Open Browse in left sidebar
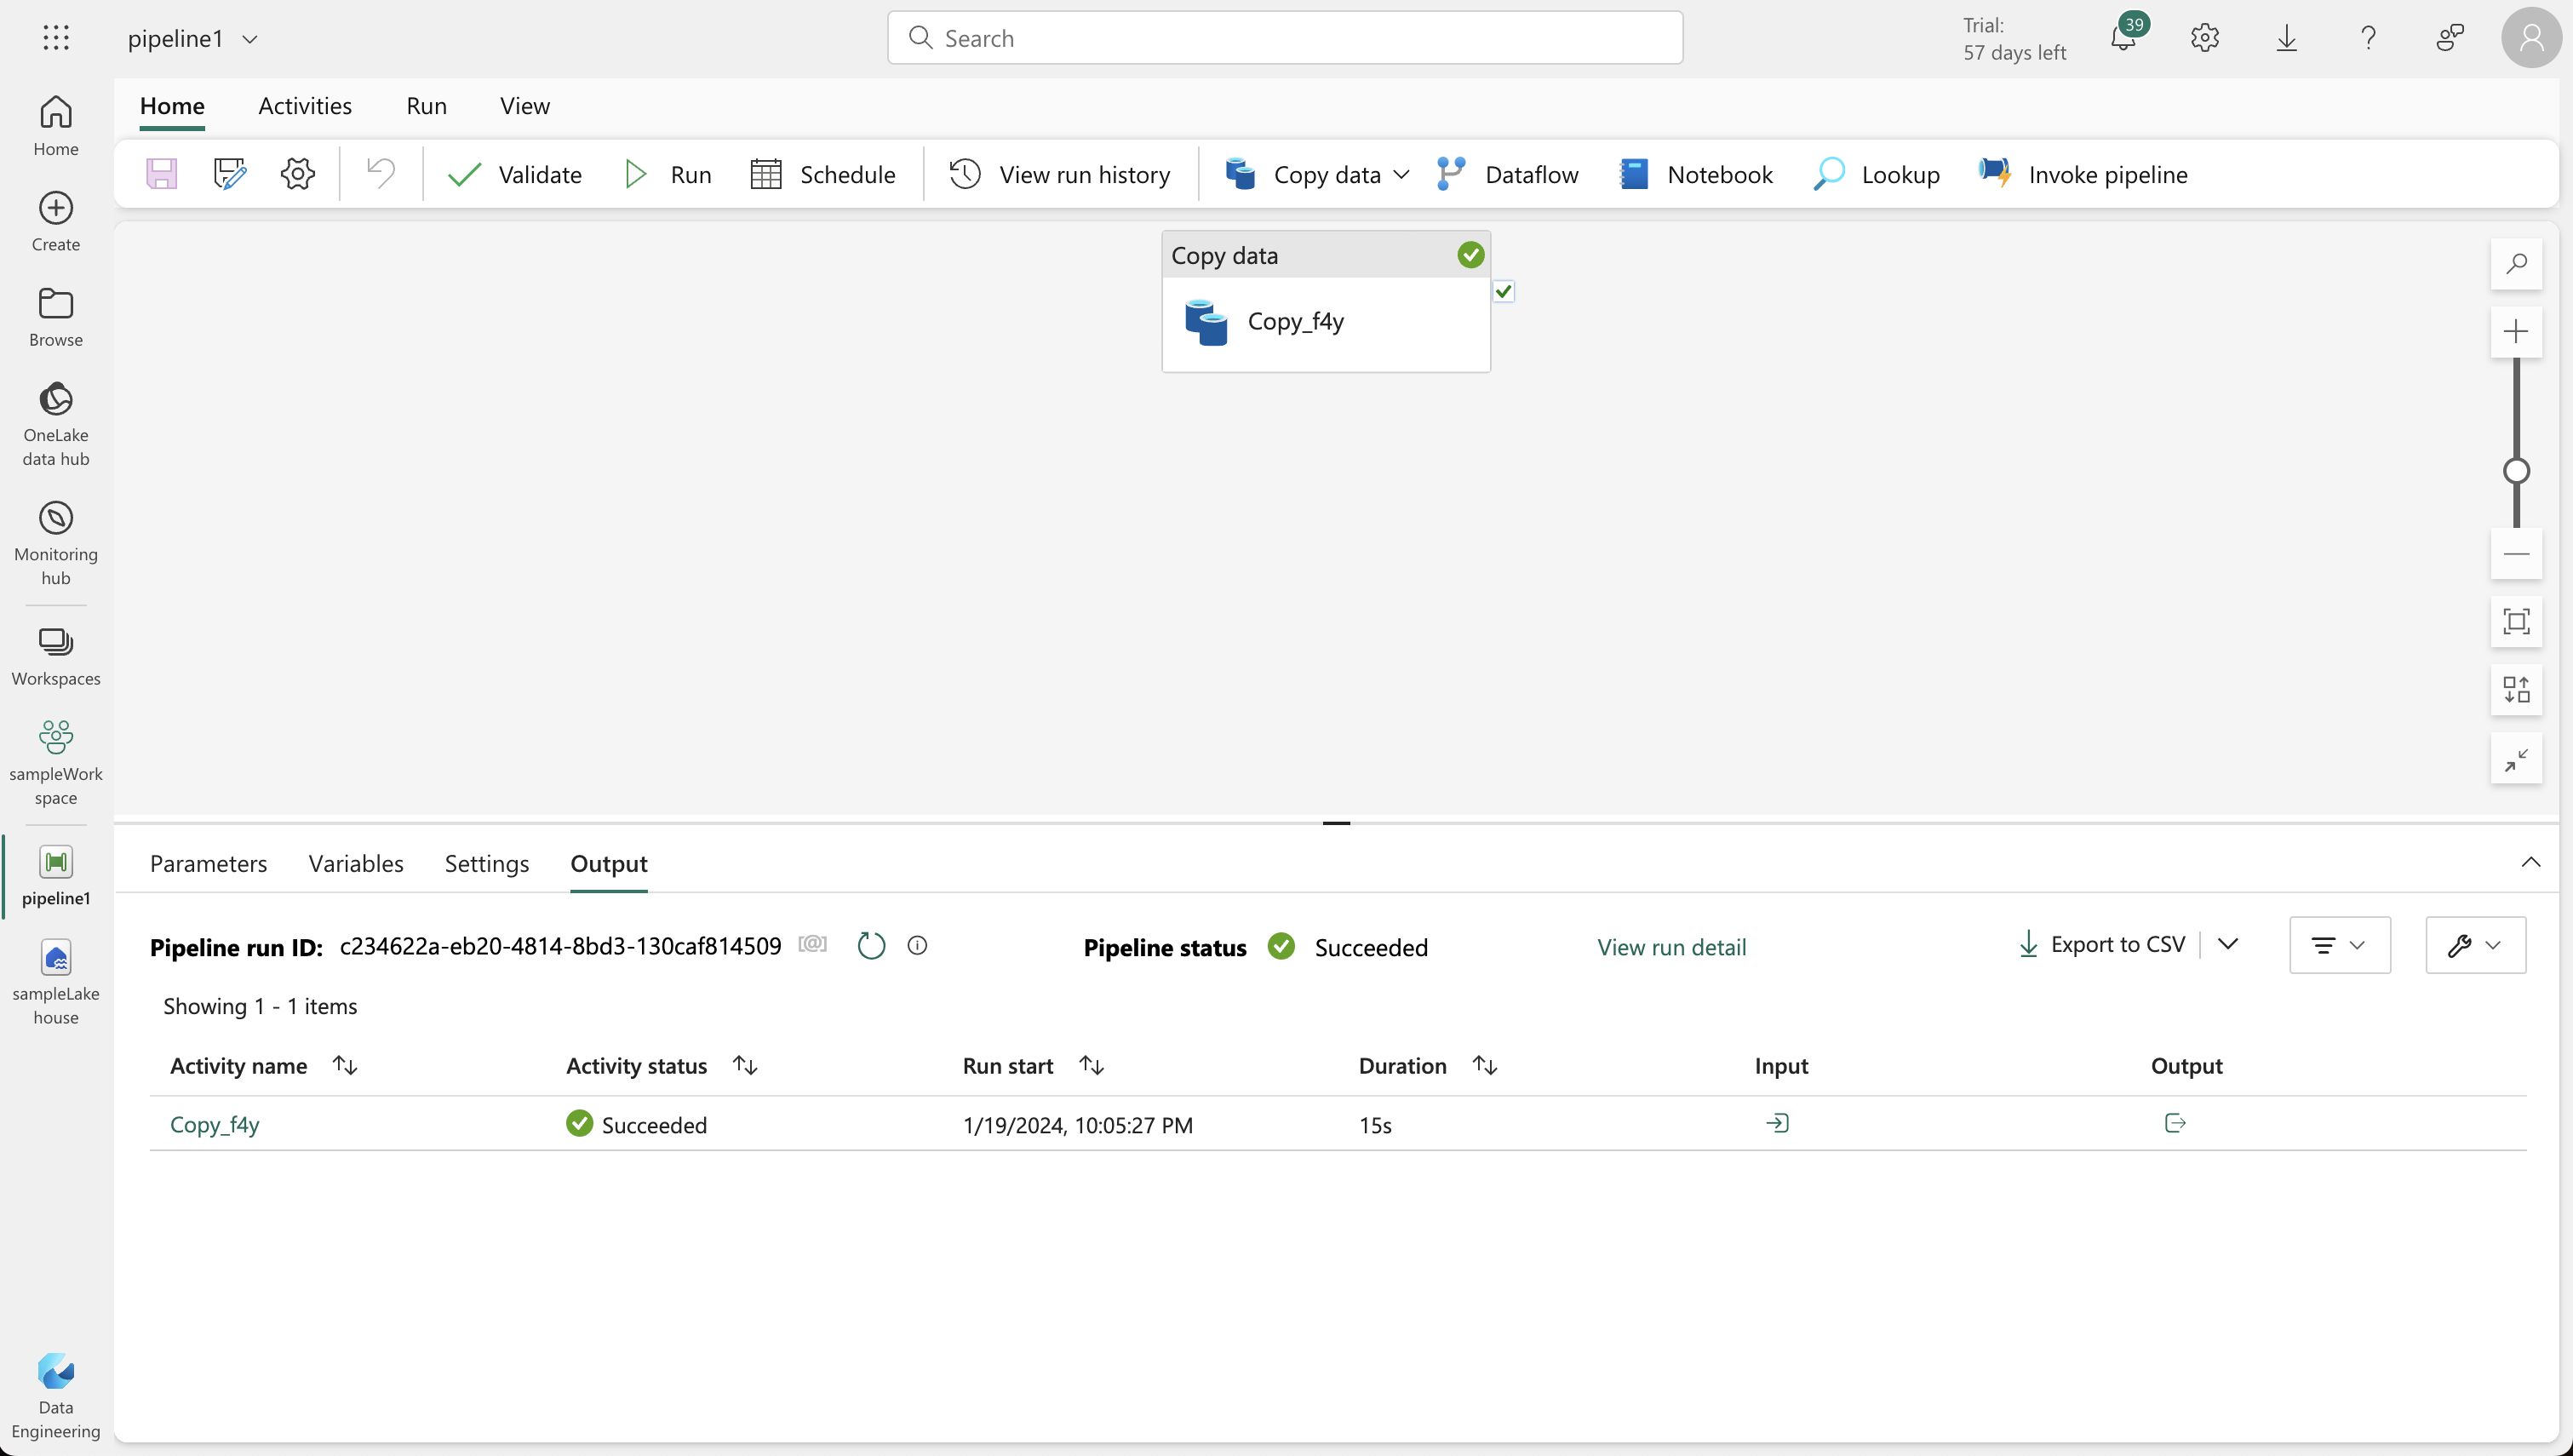This screenshot has width=2573, height=1456. coord(56,318)
